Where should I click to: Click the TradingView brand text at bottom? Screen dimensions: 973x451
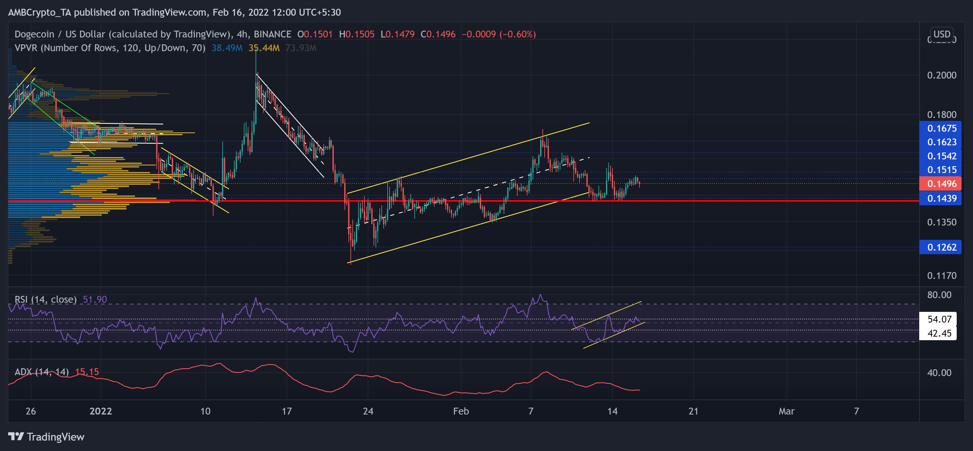point(55,437)
